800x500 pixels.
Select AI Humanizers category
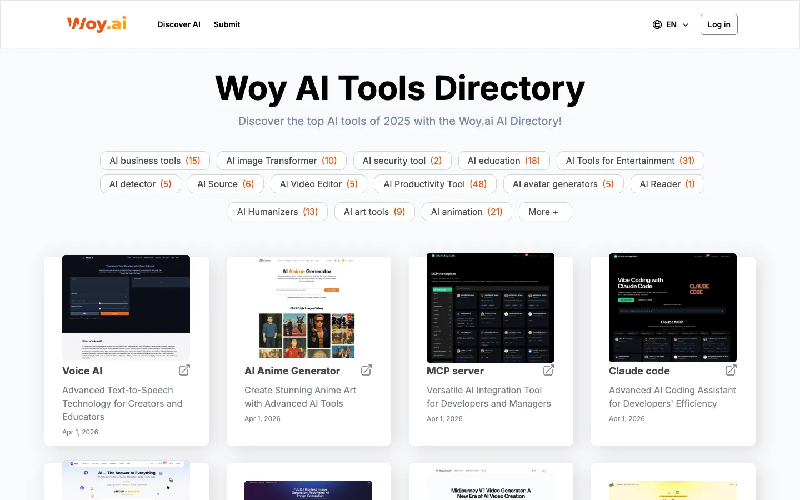278,212
